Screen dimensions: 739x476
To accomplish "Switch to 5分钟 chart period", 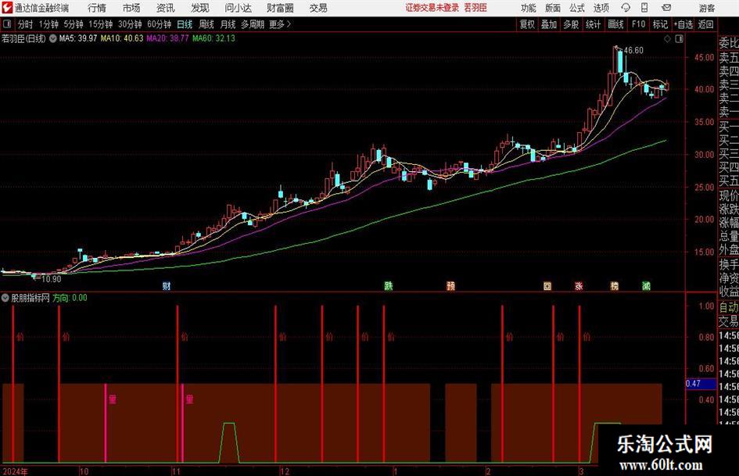I will [x=74, y=24].
